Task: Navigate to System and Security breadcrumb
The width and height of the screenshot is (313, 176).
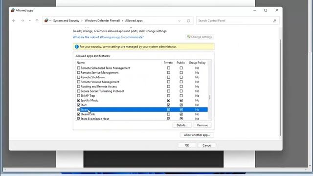Action: click(66, 21)
